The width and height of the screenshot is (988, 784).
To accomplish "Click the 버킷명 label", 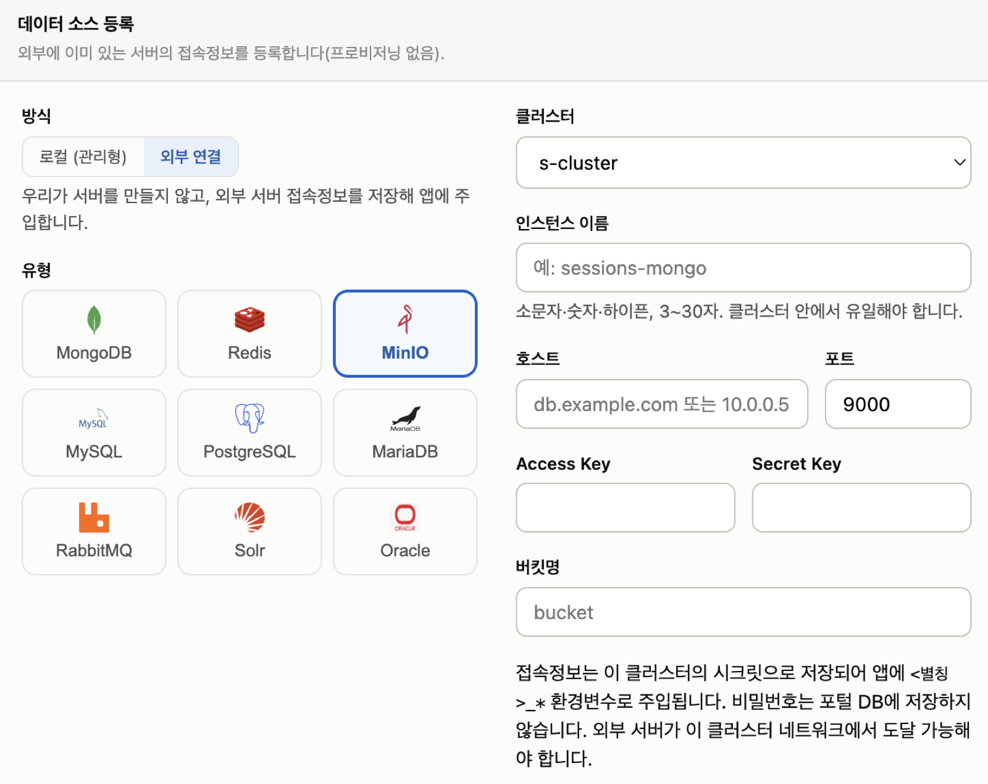I will click(538, 567).
